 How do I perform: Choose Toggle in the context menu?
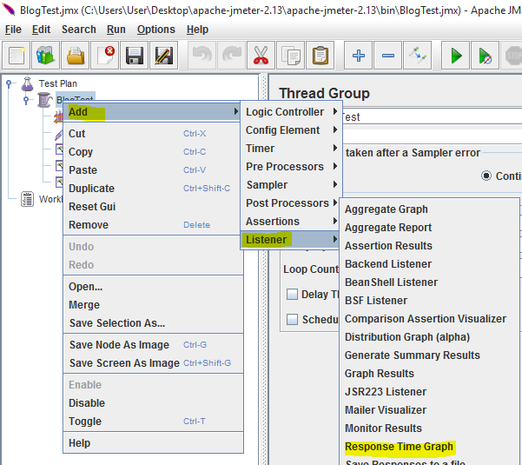click(152, 422)
